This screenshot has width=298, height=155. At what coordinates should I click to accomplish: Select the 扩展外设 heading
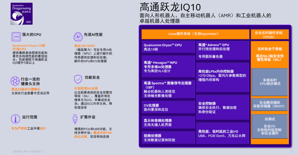point(88,117)
